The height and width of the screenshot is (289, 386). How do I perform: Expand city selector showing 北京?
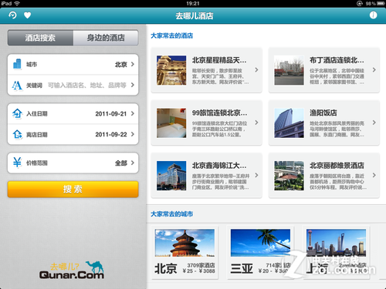[73, 64]
